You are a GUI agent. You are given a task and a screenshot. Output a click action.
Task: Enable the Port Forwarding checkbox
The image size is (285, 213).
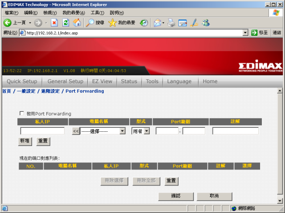22,114
